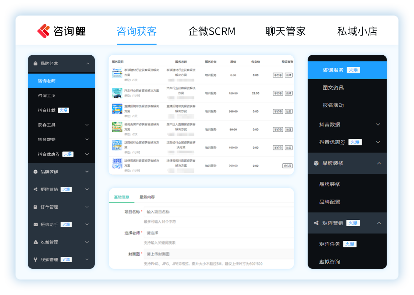Click the 品牌装修 cube icon in left sidebar
This screenshot has width=414, height=295.
click(x=36, y=172)
